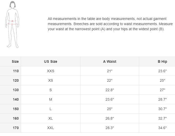Click the hip marker B on figure
This screenshot has height=136, width=175.
pos(12,24)
